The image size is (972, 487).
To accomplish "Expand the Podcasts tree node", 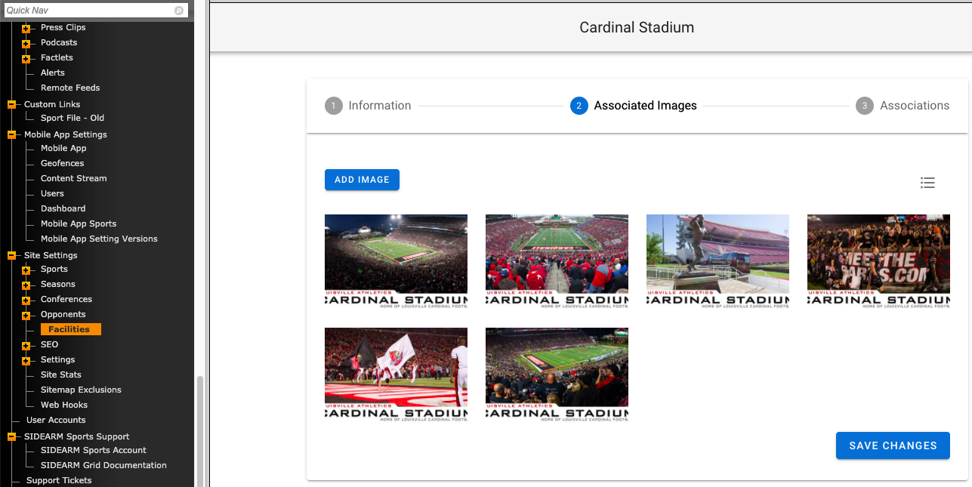I will (x=26, y=44).
